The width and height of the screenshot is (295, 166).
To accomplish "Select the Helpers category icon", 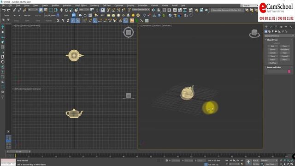I will 280,31.
